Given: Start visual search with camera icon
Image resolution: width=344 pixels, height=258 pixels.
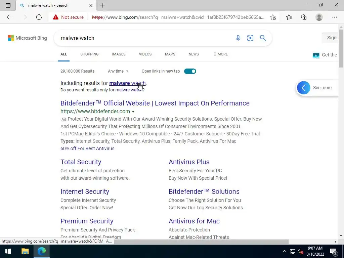Looking at the screenshot, I should (x=250, y=38).
